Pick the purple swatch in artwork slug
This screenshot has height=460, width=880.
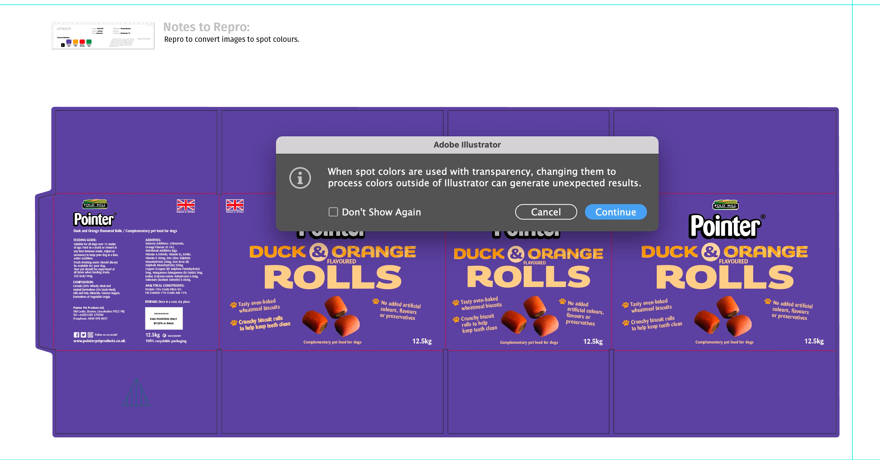[x=69, y=42]
